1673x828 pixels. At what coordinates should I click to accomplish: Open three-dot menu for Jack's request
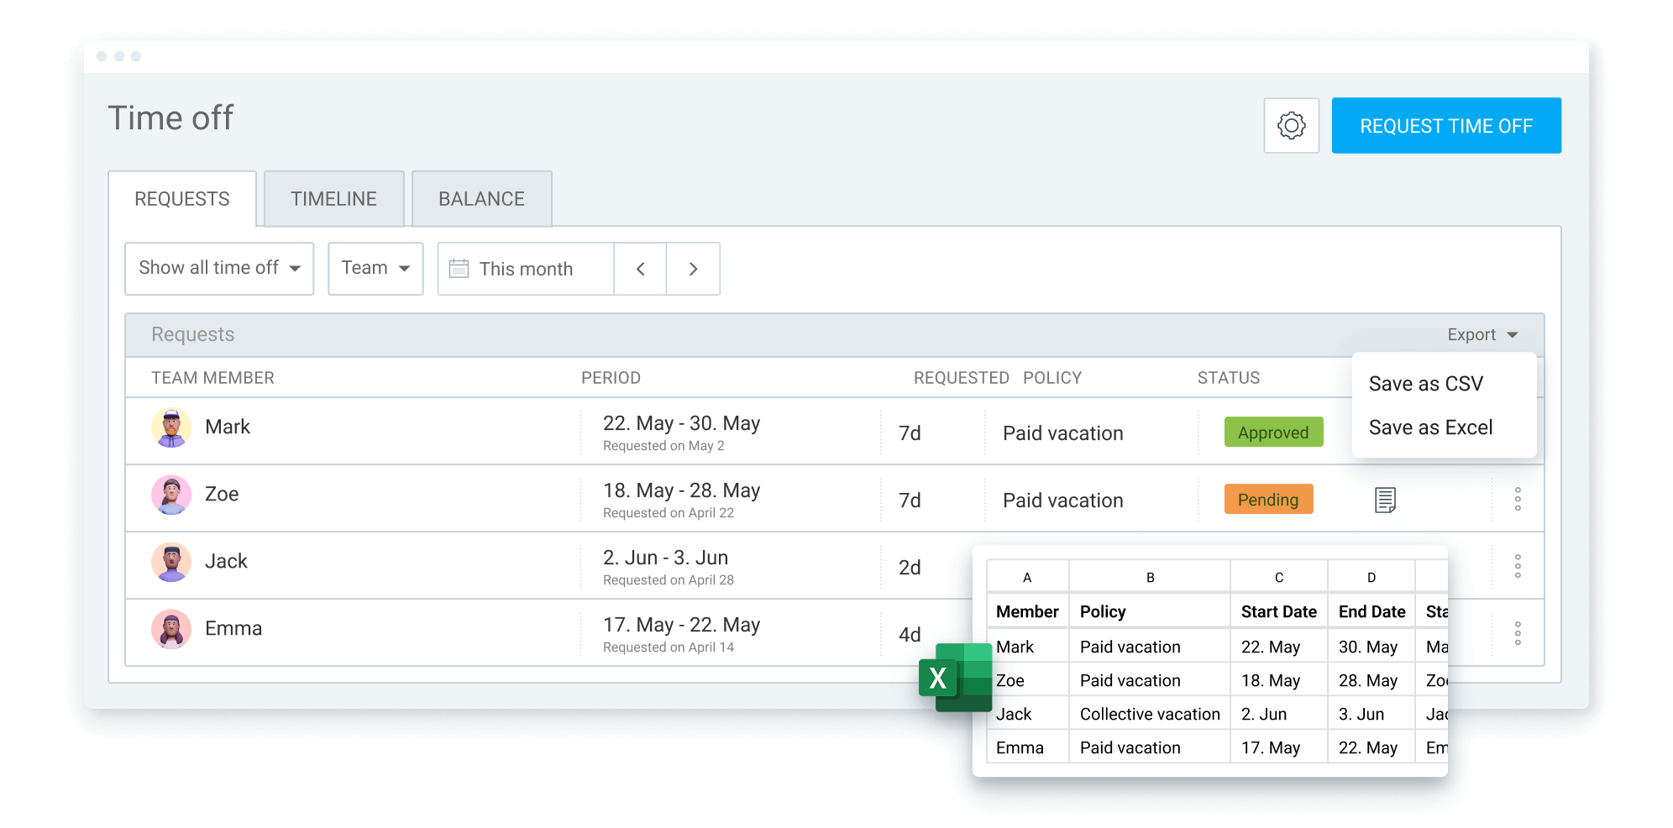coord(1517,566)
